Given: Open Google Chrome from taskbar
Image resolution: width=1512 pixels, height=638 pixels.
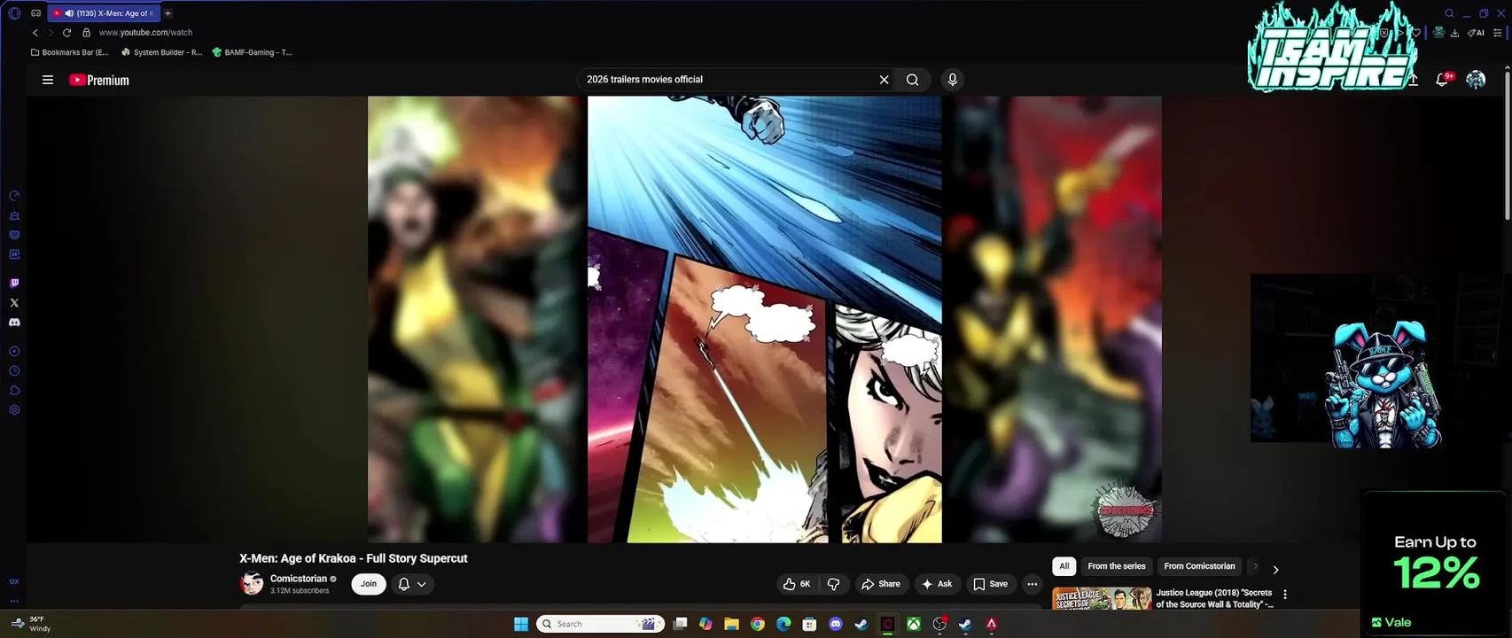Looking at the screenshot, I should tap(758, 624).
